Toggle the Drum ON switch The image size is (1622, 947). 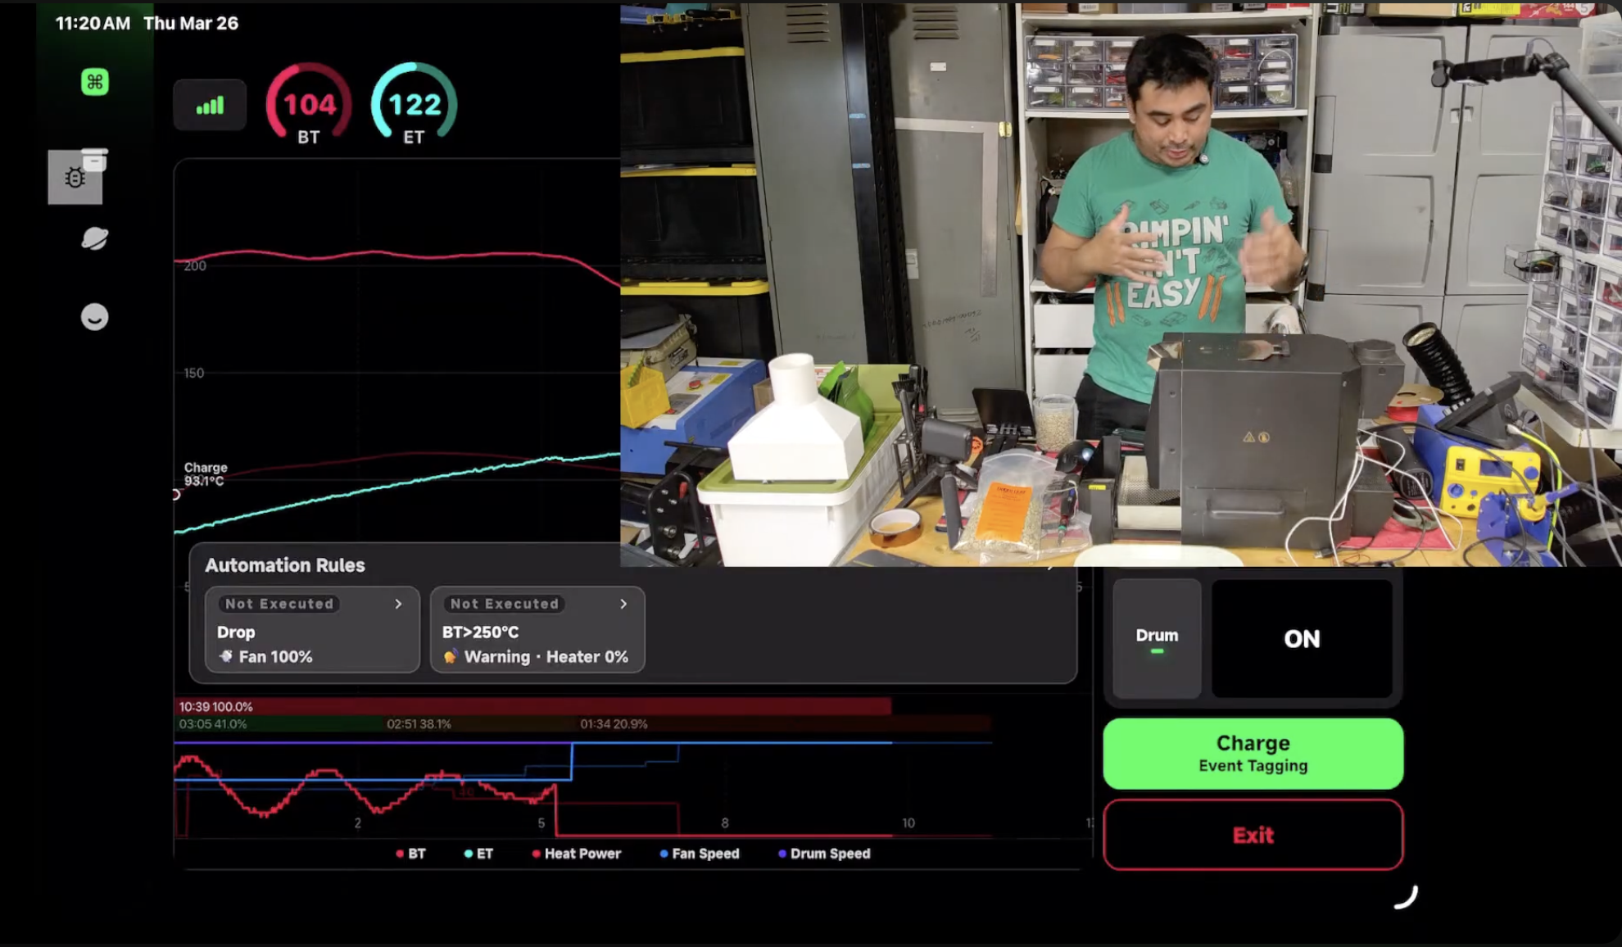(x=1301, y=638)
